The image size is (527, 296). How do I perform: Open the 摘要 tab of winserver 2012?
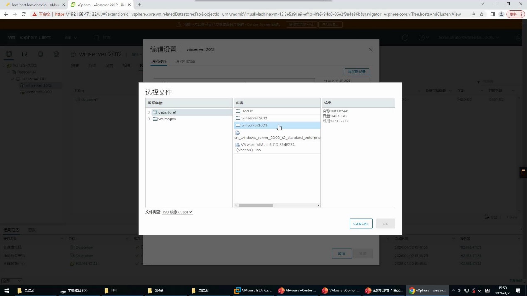(75, 66)
